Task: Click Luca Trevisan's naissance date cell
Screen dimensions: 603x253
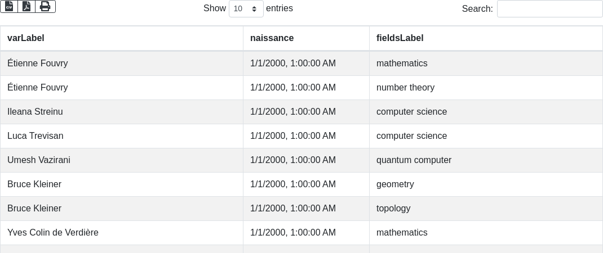Action: click(x=293, y=136)
